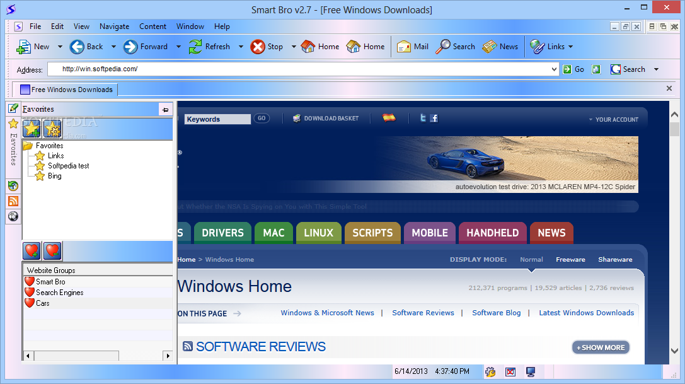Screen dimensions: 685x384
Task: Select Freeware display mode
Action: point(570,259)
